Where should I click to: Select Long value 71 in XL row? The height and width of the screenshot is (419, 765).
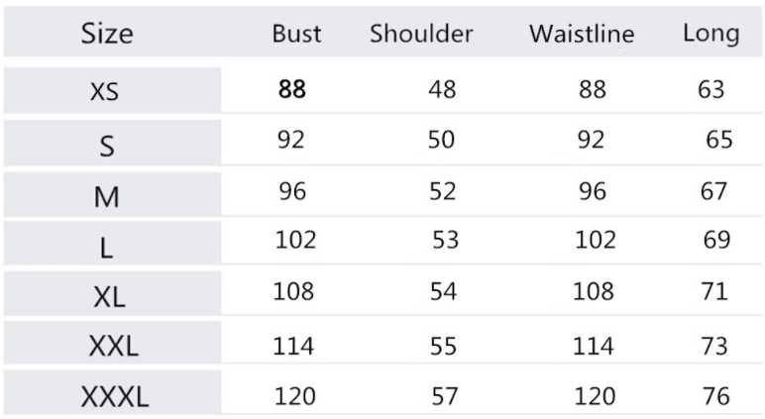point(713,292)
